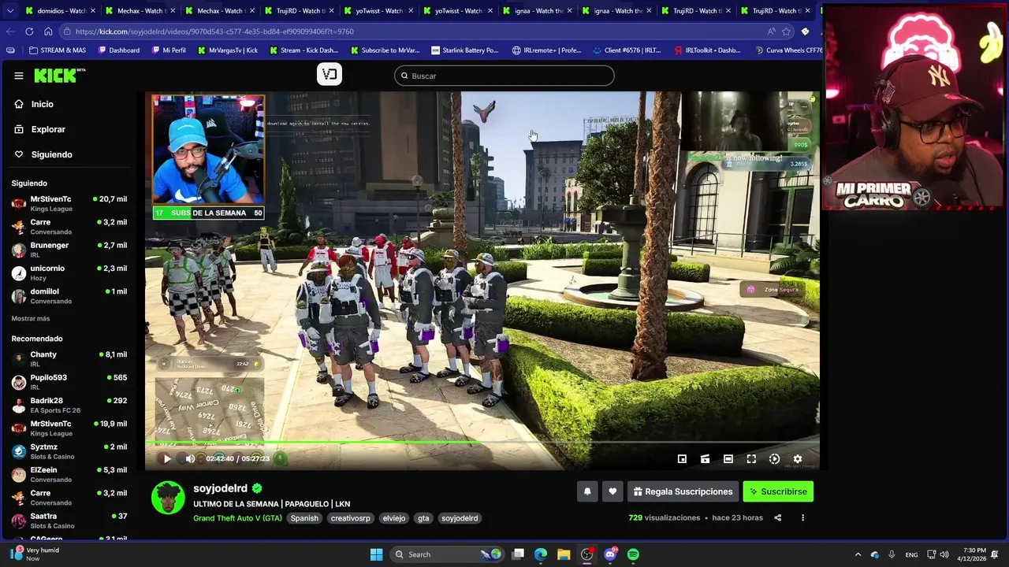This screenshot has height=567, width=1009.
Task: Click the Buscar search field
Action: pyautogui.click(x=504, y=76)
